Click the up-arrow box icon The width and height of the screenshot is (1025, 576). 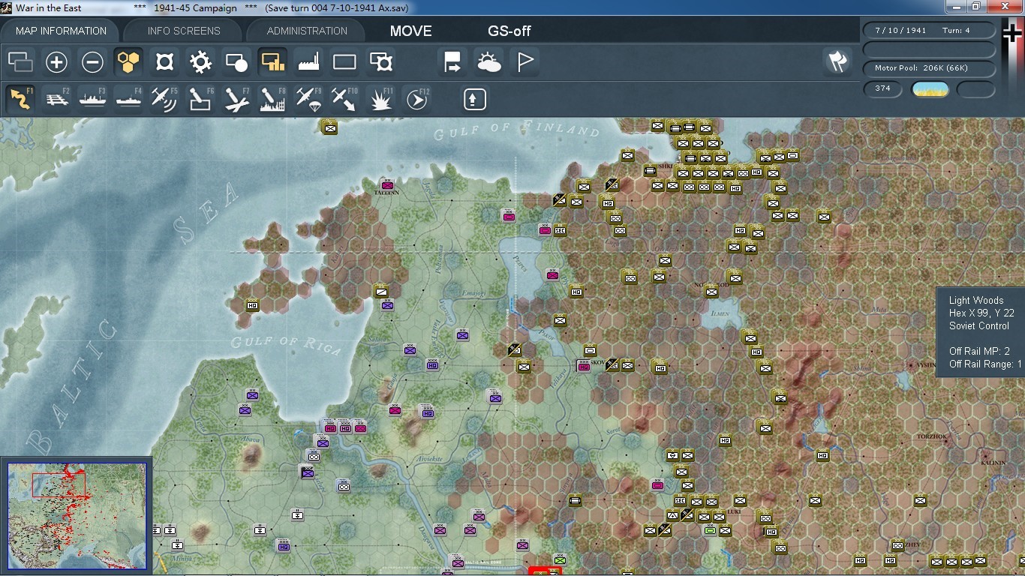tap(474, 99)
